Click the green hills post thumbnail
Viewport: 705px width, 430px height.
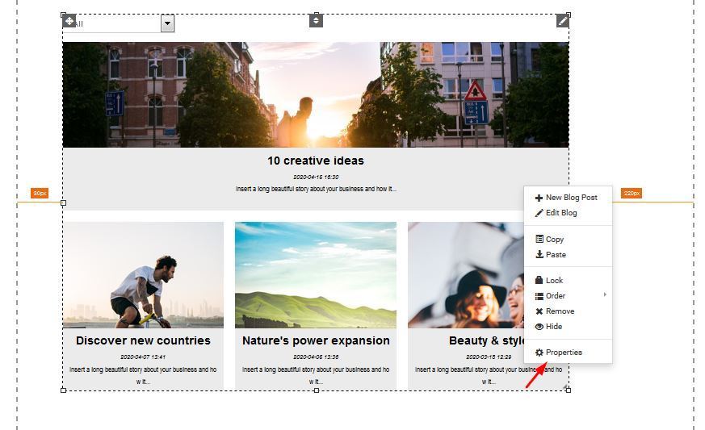click(x=316, y=274)
